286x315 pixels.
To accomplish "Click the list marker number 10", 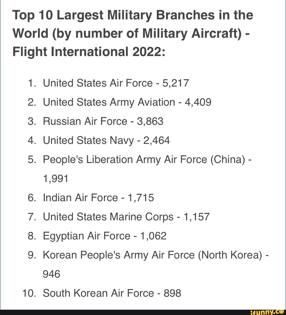I will tap(29, 294).
